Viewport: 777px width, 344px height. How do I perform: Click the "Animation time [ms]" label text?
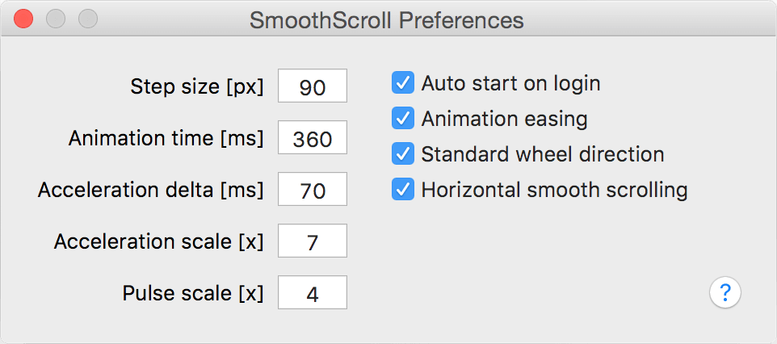166,138
